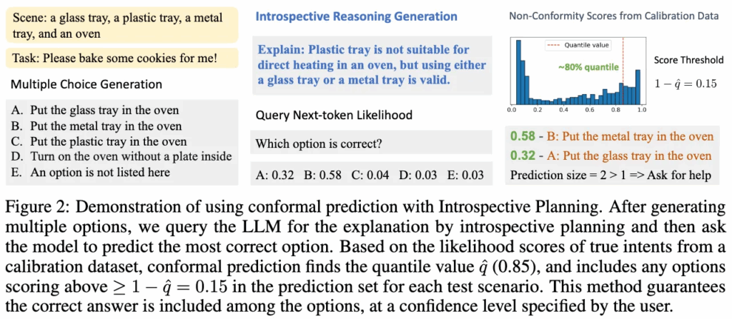Select option C: plastic tray in oven
The image size is (732, 319).
point(99,141)
